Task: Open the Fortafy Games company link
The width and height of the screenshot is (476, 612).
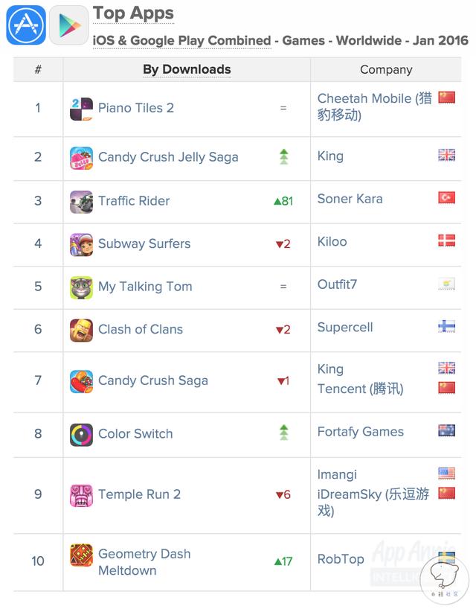Action: pyautogui.click(x=361, y=432)
